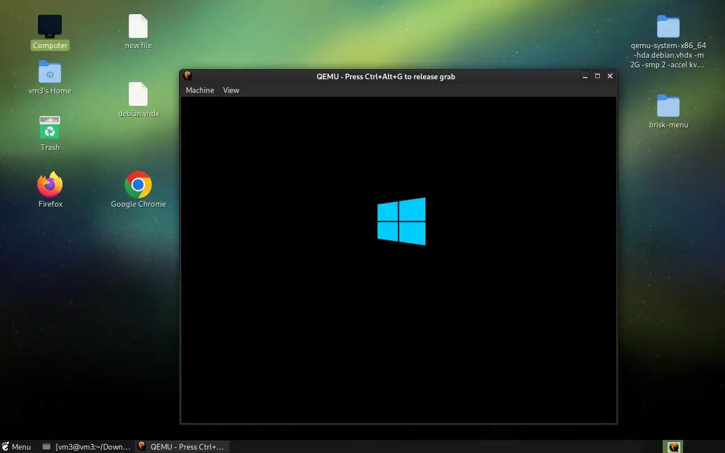725x453 pixels.
Task: Select the Google Chrome desktop icon
Action: coord(138,185)
